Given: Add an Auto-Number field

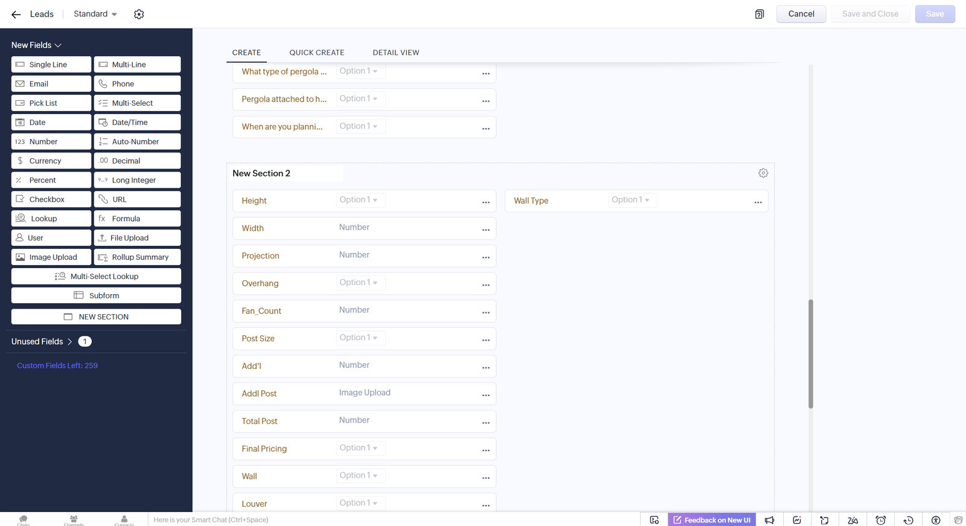Looking at the screenshot, I should 137,142.
